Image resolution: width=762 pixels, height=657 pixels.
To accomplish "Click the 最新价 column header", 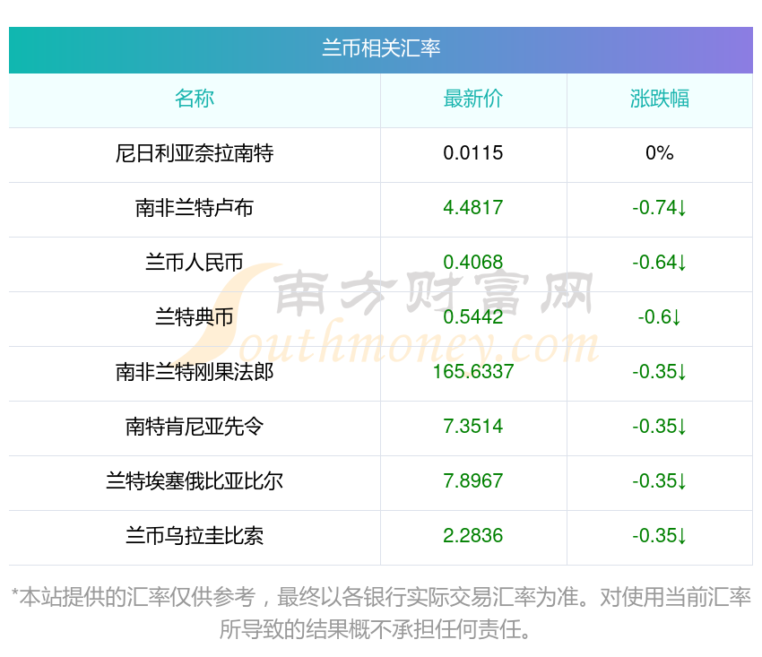I will 472,99.
